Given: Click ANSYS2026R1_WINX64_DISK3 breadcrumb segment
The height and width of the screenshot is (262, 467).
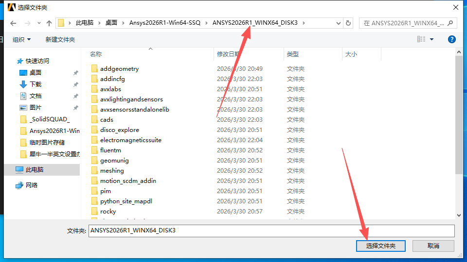Looking at the screenshot, I should click(x=255, y=23).
